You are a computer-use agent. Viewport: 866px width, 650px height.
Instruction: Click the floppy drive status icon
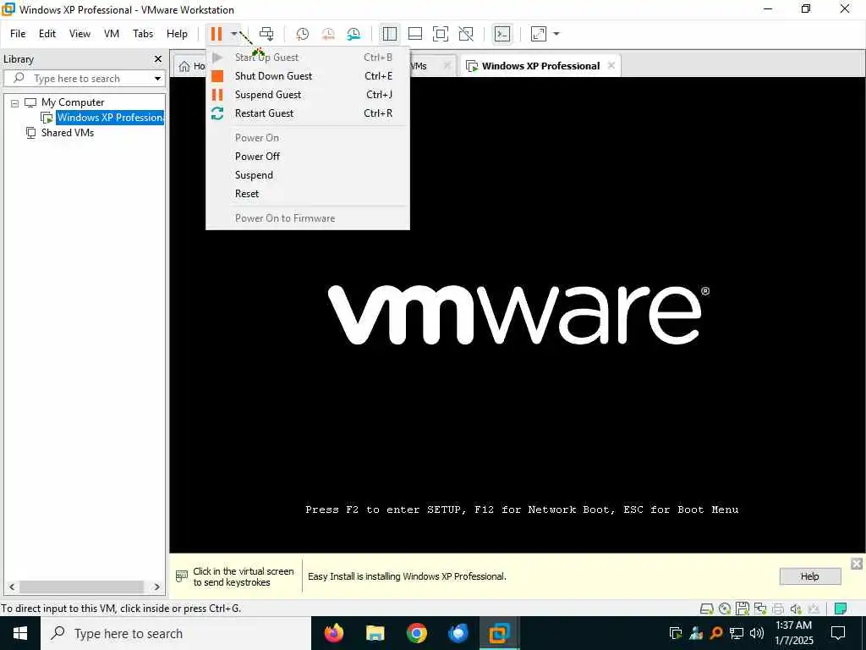(x=743, y=609)
